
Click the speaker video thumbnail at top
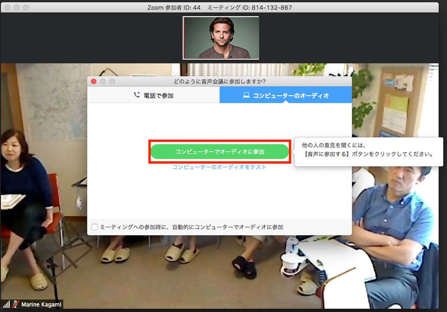[221, 38]
